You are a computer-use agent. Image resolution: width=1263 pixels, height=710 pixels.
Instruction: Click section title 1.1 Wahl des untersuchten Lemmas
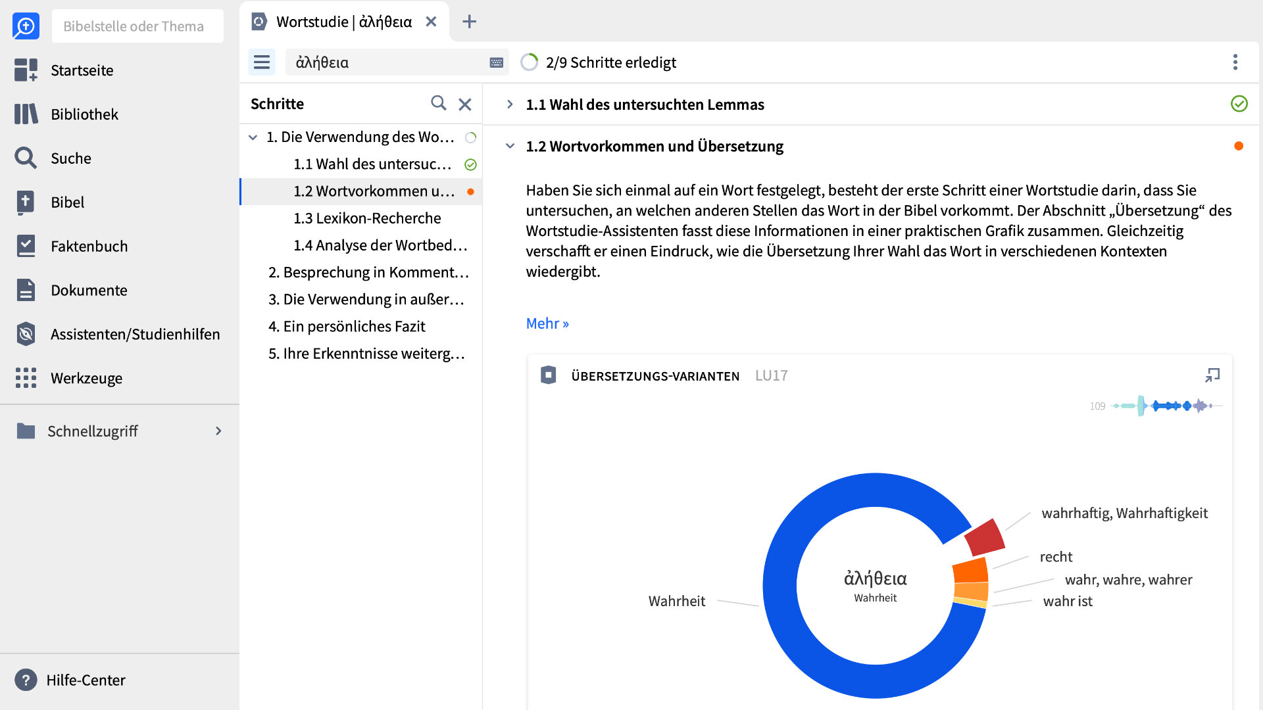645,105
